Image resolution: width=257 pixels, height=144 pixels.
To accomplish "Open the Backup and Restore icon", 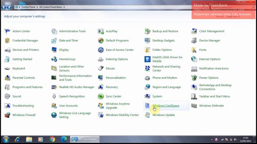I will pos(147,31).
